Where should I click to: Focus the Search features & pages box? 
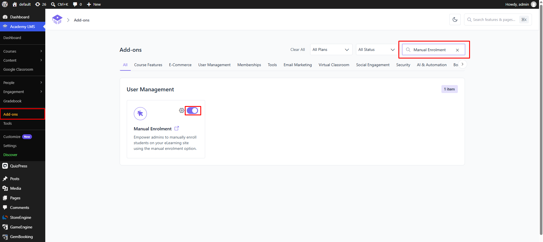pyautogui.click(x=498, y=20)
